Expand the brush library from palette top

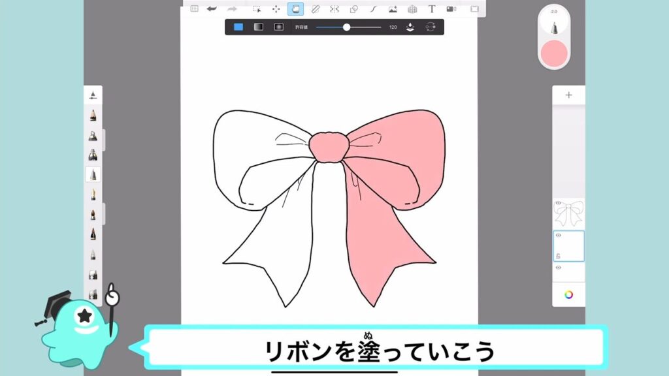[x=93, y=95]
